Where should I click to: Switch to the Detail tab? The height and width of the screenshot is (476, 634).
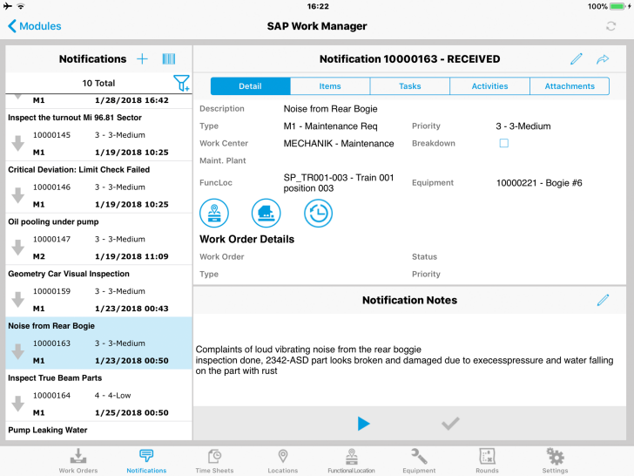click(x=250, y=86)
